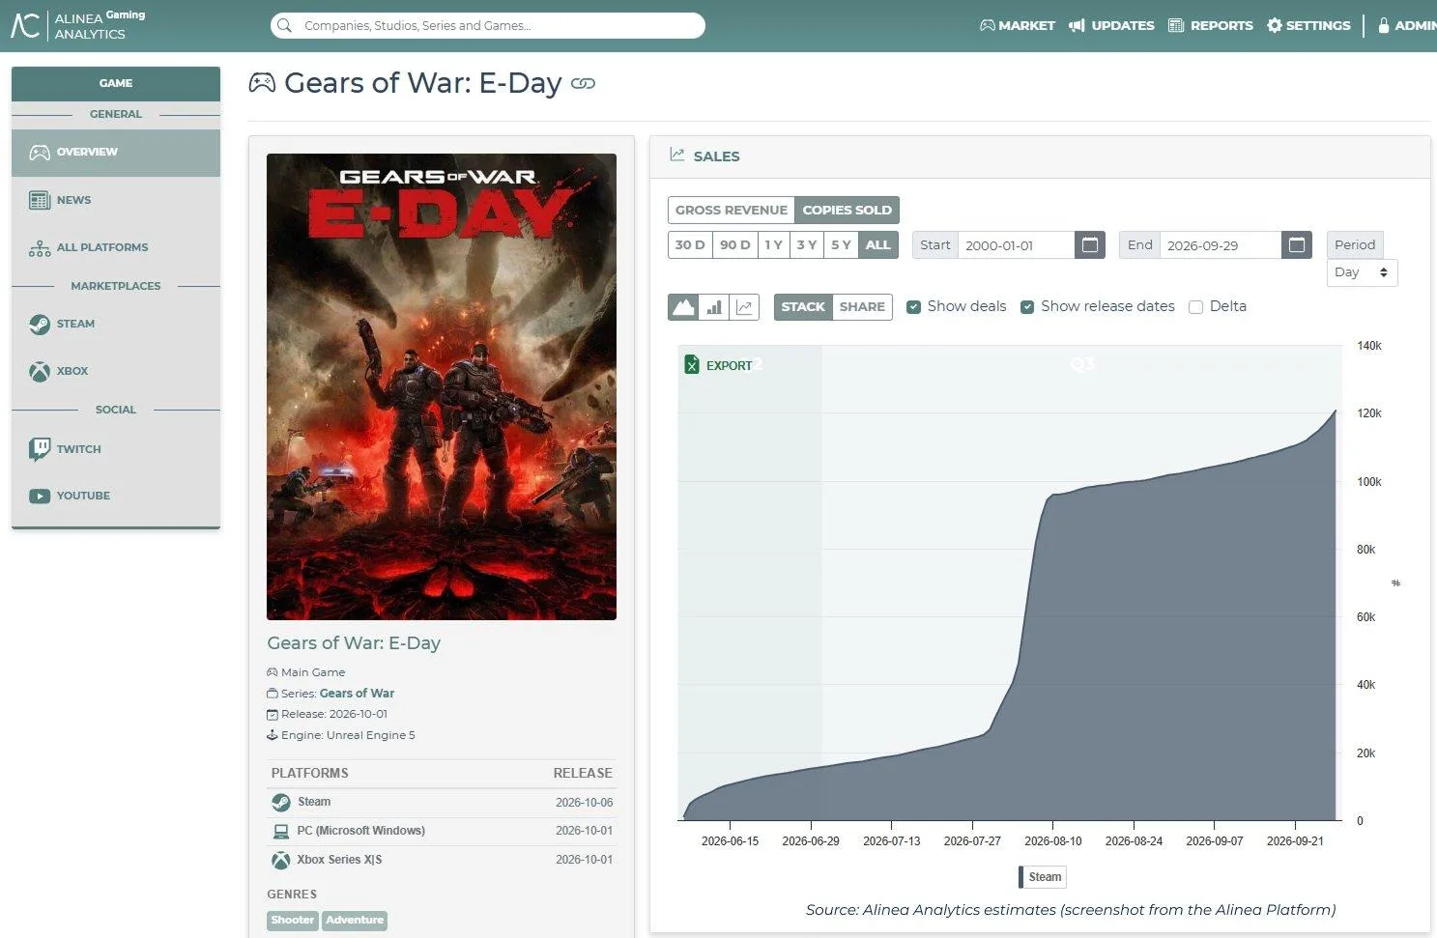Open the Reports menu item

[1211, 25]
